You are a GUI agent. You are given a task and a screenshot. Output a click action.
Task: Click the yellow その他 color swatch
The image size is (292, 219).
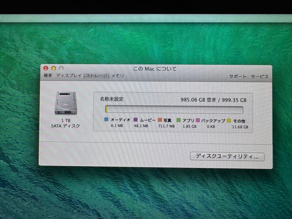point(229,121)
